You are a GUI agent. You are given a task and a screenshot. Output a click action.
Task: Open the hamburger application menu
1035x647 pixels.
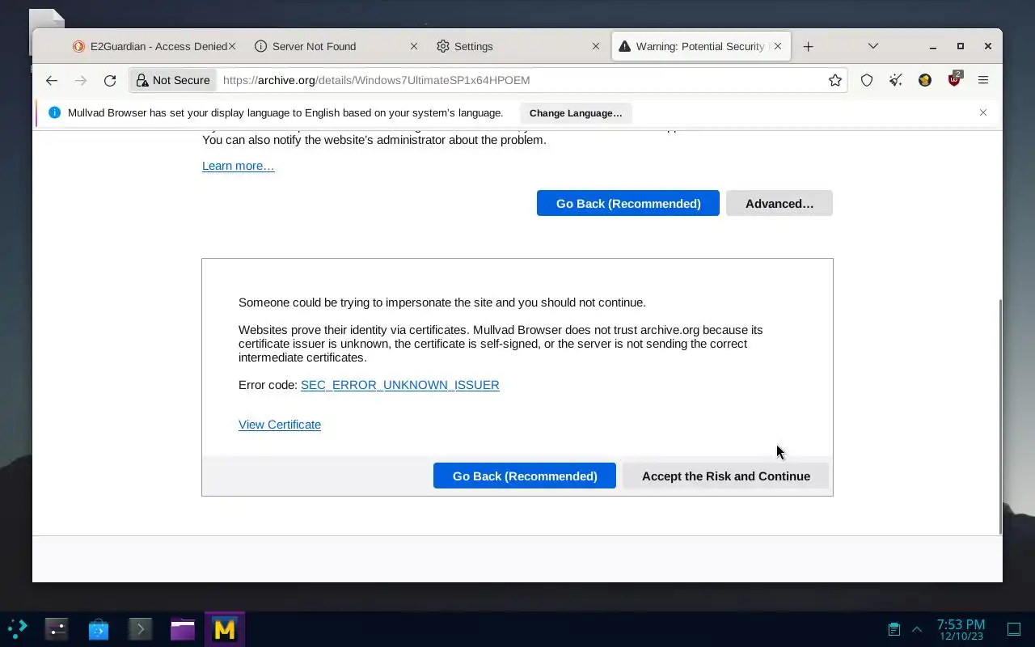click(x=983, y=80)
